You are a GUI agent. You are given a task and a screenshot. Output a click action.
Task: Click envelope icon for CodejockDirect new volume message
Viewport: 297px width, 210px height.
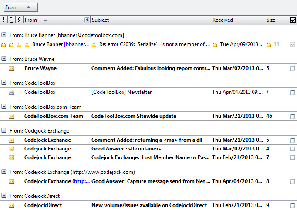[x=12, y=205]
